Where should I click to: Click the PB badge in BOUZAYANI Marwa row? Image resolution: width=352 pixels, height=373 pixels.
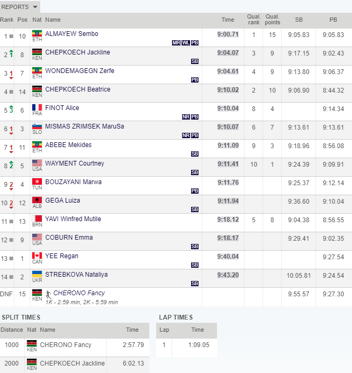[x=195, y=191]
